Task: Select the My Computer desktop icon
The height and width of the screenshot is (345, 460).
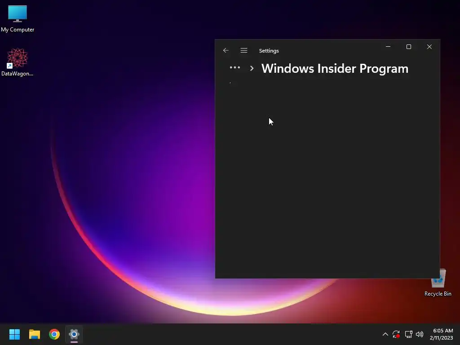Action: click(x=18, y=18)
